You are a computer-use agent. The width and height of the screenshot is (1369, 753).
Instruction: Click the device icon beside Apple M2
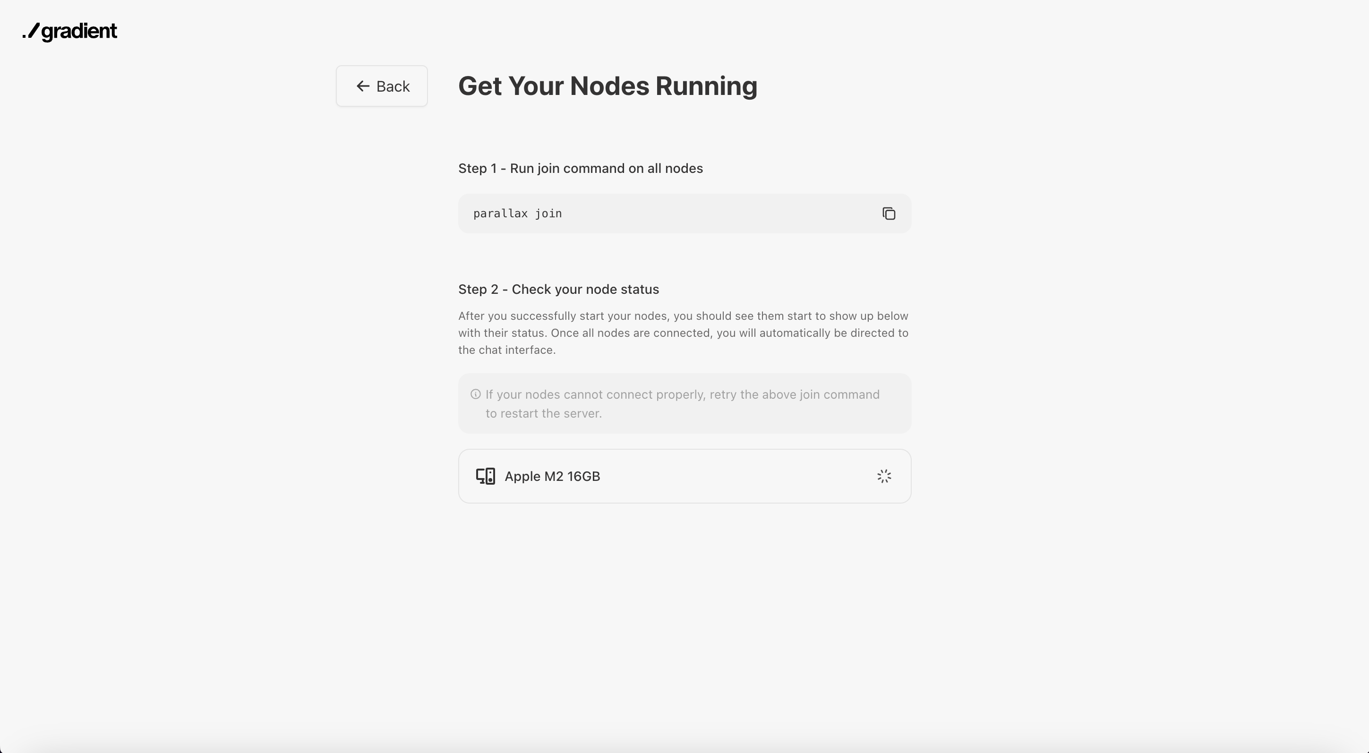tap(485, 476)
